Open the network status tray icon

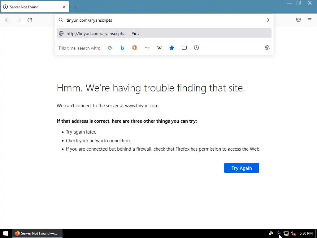pyautogui.click(x=286, y=233)
